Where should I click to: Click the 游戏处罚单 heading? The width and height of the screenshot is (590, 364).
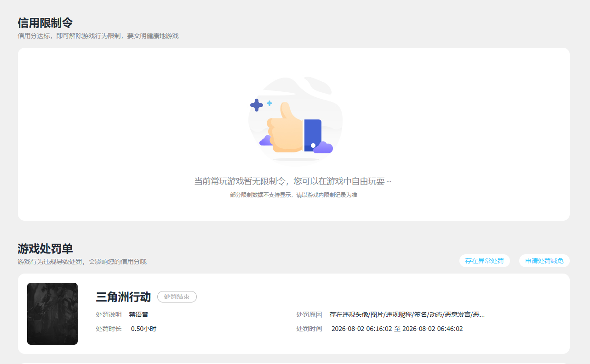pos(45,248)
